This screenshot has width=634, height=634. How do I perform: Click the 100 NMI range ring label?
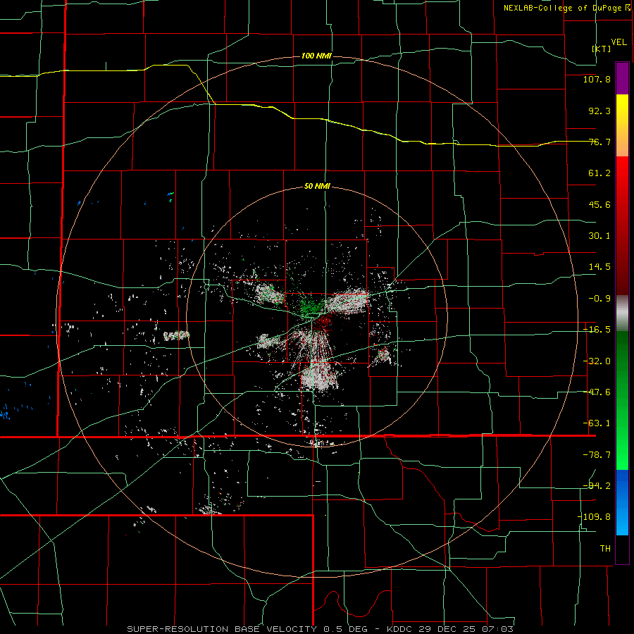[x=316, y=56]
